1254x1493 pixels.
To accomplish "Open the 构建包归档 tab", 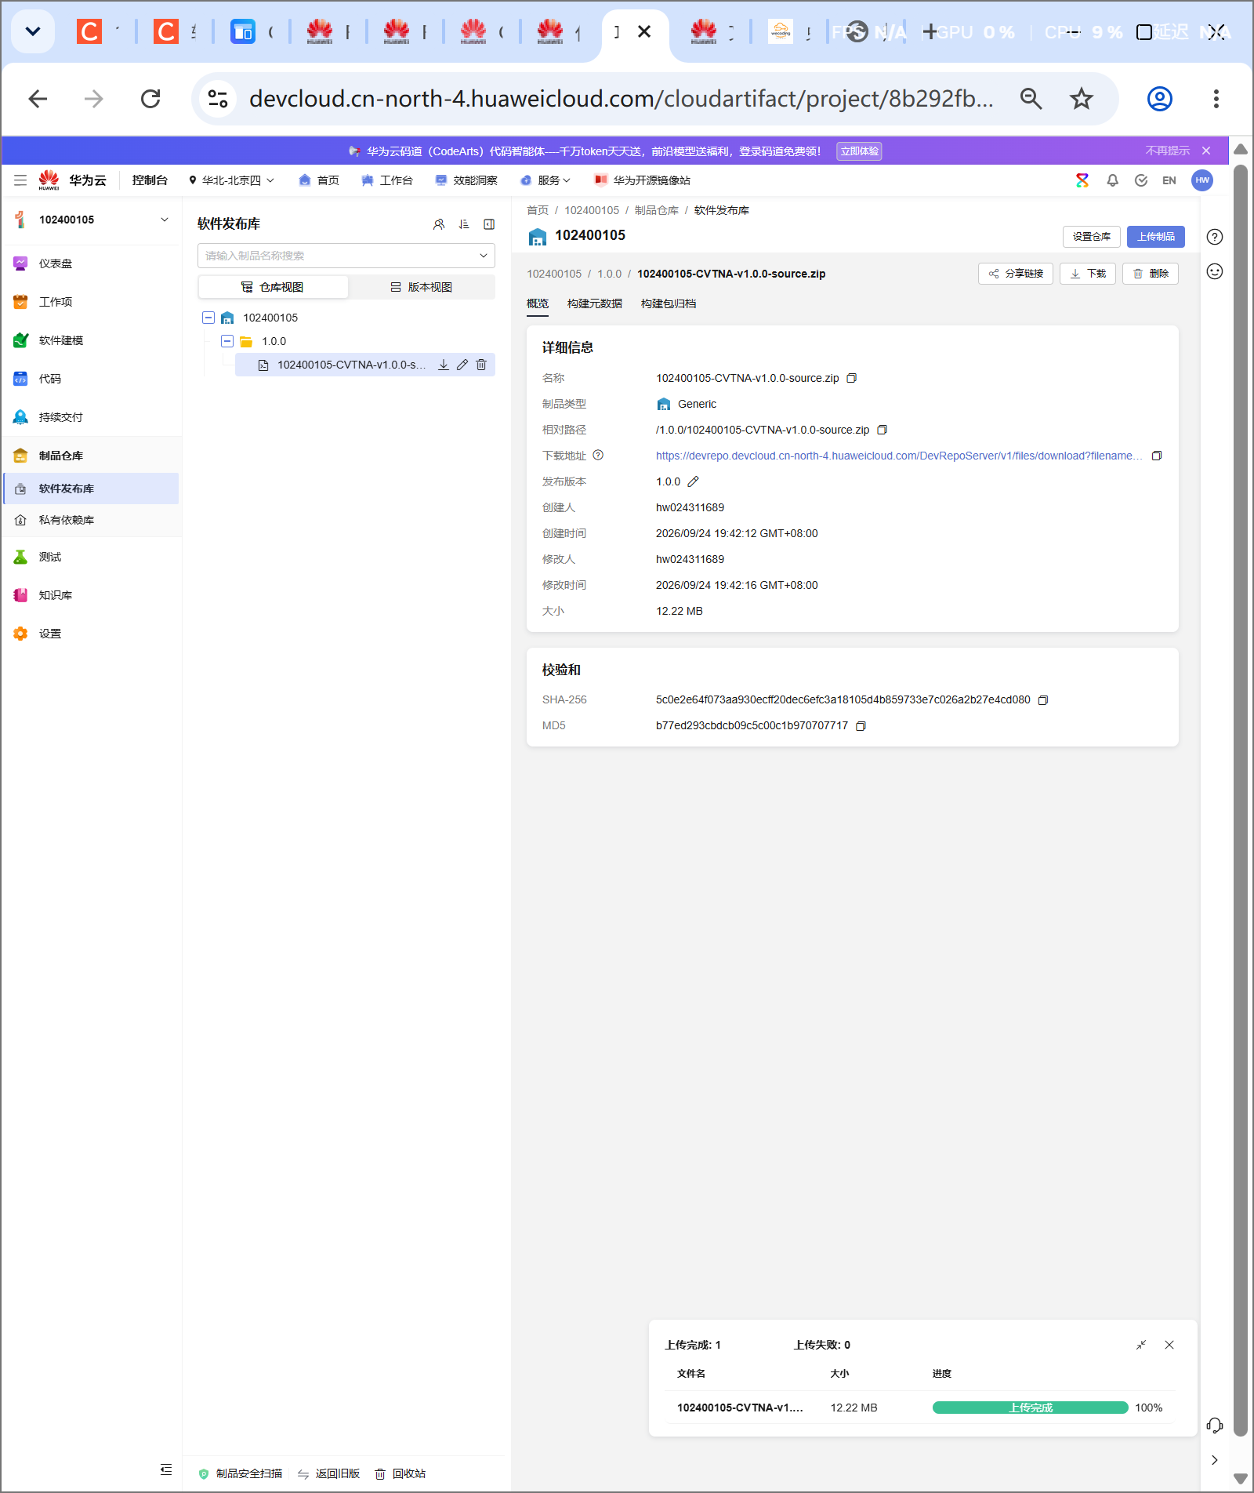I will [x=669, y=303].
